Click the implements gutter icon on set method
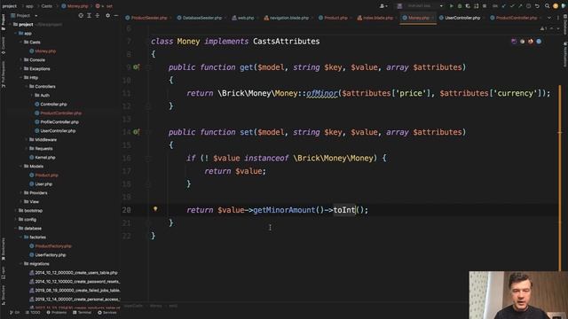Image resolution: width=568 pixels, height=319 pixels. pos(136,132)
